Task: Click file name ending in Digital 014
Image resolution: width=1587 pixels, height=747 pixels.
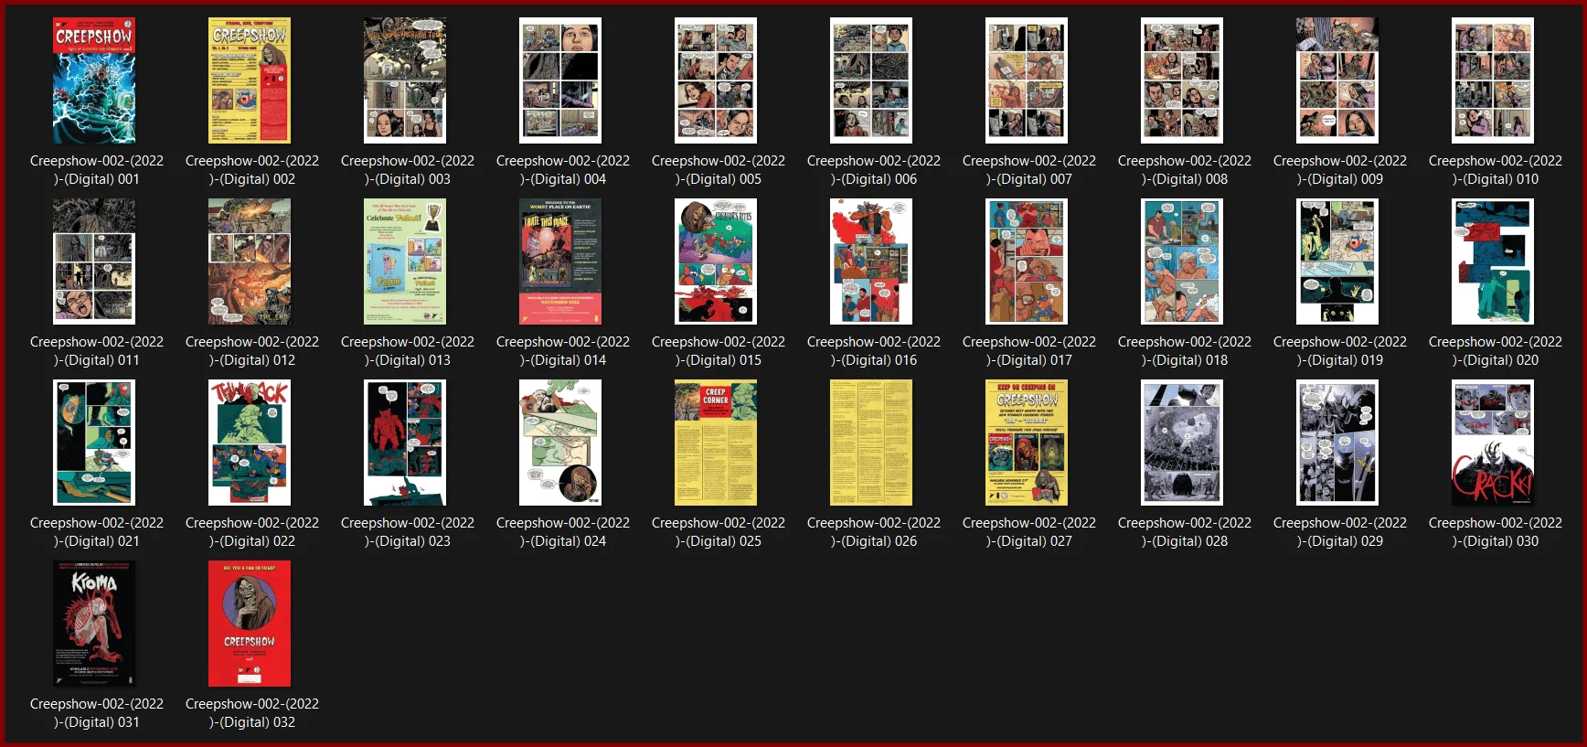Action: point(563,351)
